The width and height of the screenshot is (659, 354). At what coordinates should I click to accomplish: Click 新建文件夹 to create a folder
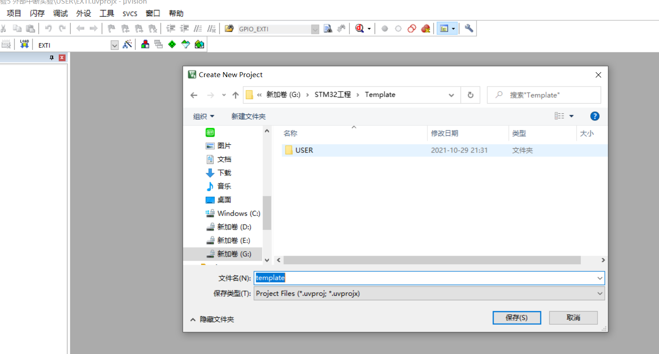tap(249, 116)
